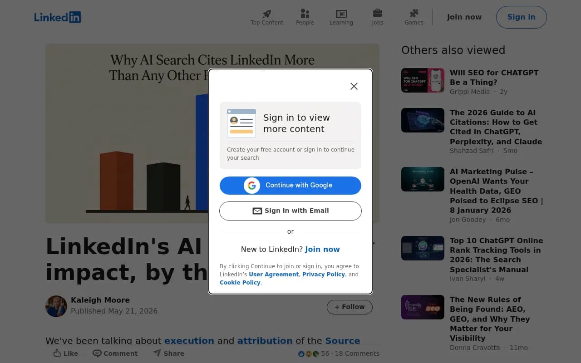This screenshot has height=363, width=581.
Task: Click Donna Cravotta author text
Action: pos(475,348)
